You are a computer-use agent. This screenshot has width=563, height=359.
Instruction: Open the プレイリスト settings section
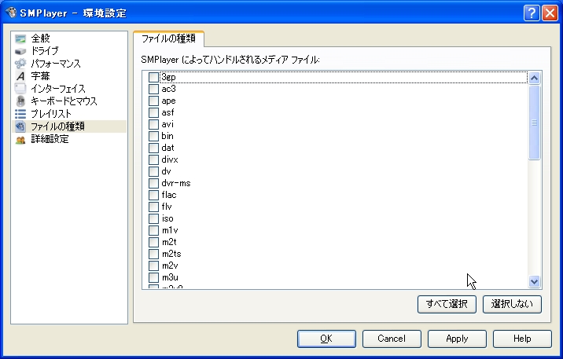(51, 114)
